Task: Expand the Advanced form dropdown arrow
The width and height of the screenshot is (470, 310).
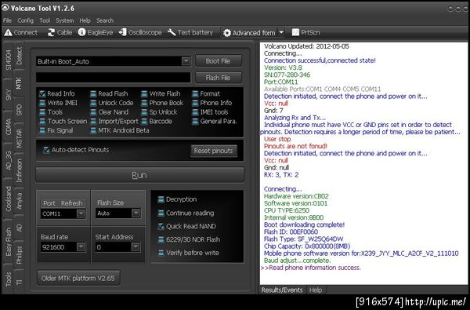Action: (281, 32)
